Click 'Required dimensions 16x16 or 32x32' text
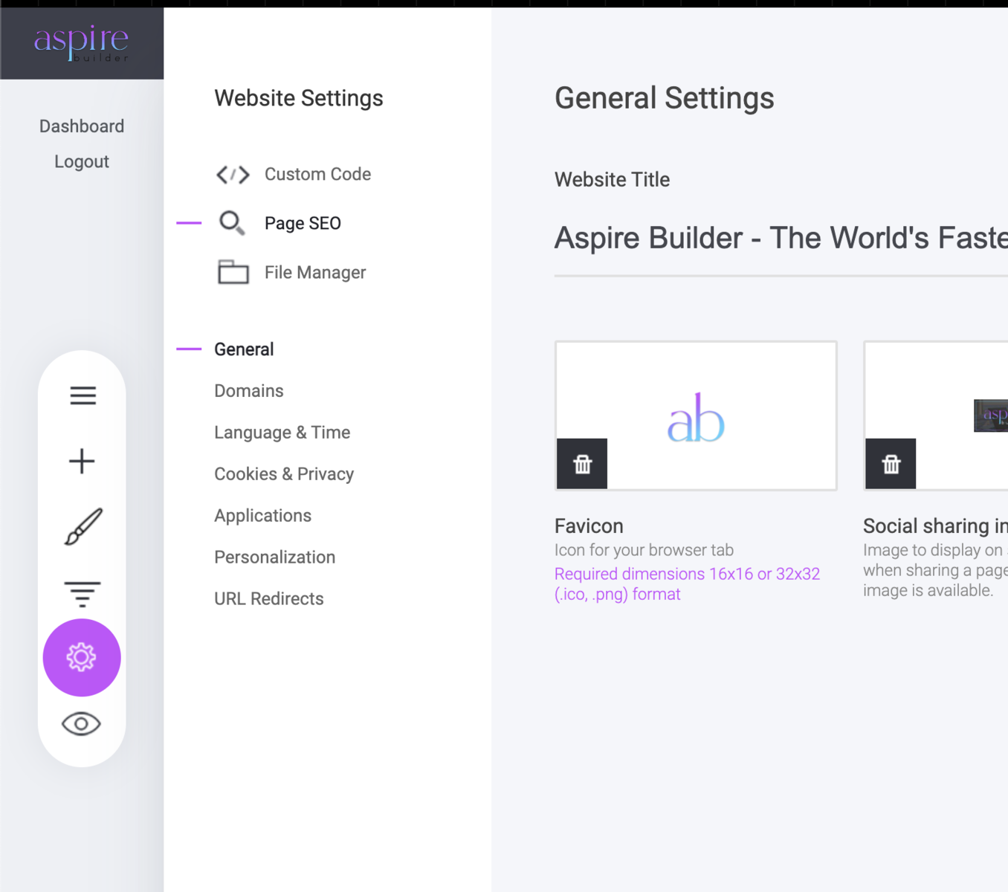This screenshot has height=892, width=1008. click(x=687, y=574)
